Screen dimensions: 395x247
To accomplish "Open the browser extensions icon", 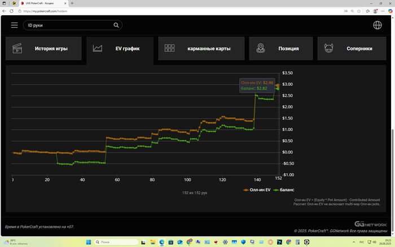I will pos(368,11).
